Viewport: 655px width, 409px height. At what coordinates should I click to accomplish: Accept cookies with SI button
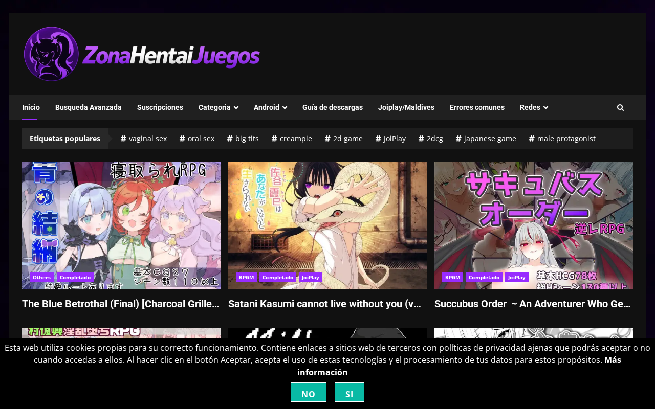350,392
